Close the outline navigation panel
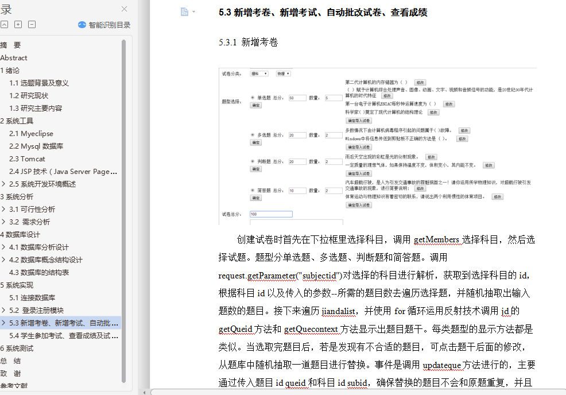 [124, 9]
